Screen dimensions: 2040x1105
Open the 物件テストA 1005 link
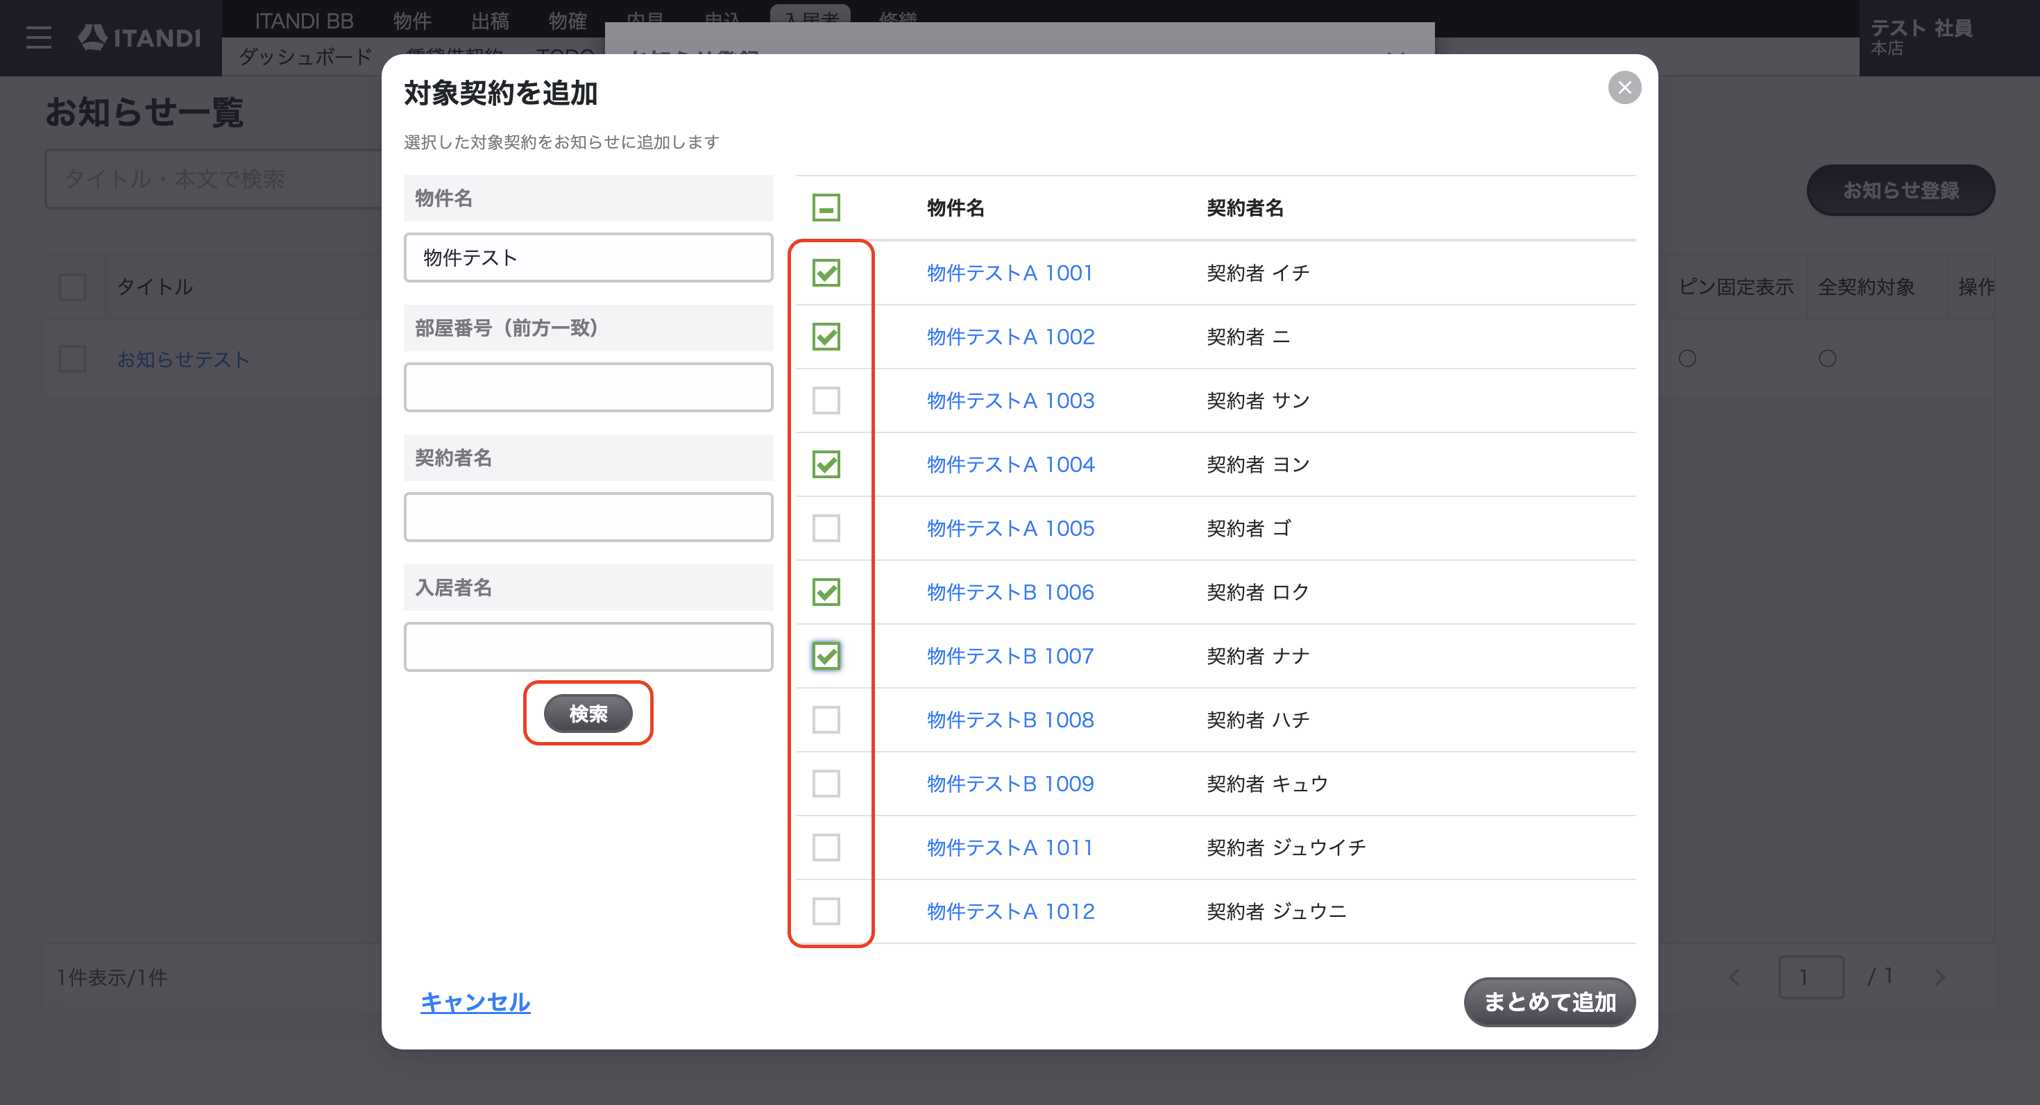1010,528
